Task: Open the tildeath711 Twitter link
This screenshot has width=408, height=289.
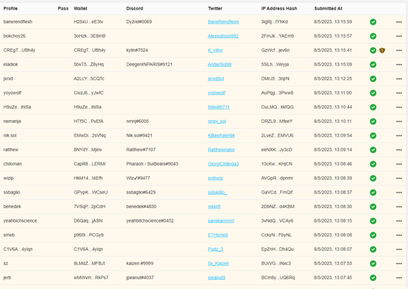Action: 218,107
